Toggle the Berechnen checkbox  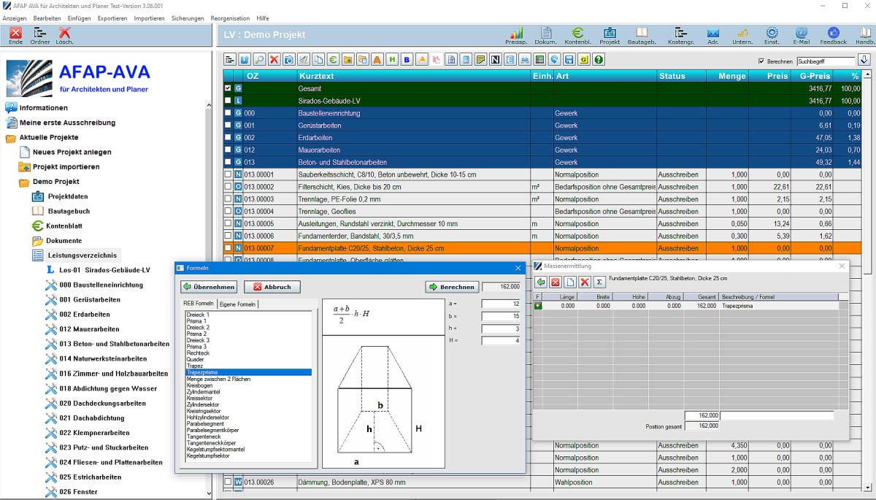coord(762,61)
